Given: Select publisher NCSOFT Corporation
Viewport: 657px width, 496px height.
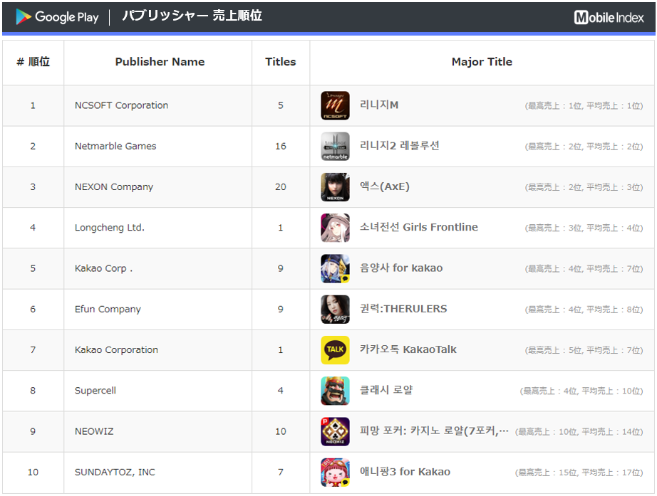Looking at the screenshot, I should pos(122,105).
